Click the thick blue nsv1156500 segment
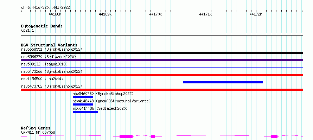This screenshot has width=313, height=140. (223, 82)
